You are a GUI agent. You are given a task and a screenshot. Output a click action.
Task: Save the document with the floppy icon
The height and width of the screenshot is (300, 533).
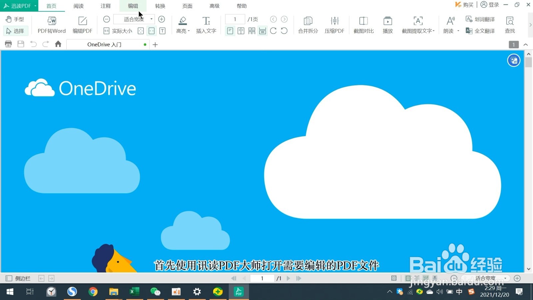click(x=21, y=44)
